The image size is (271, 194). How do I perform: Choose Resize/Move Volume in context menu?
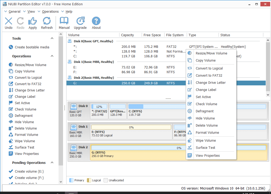coord(211,53)
